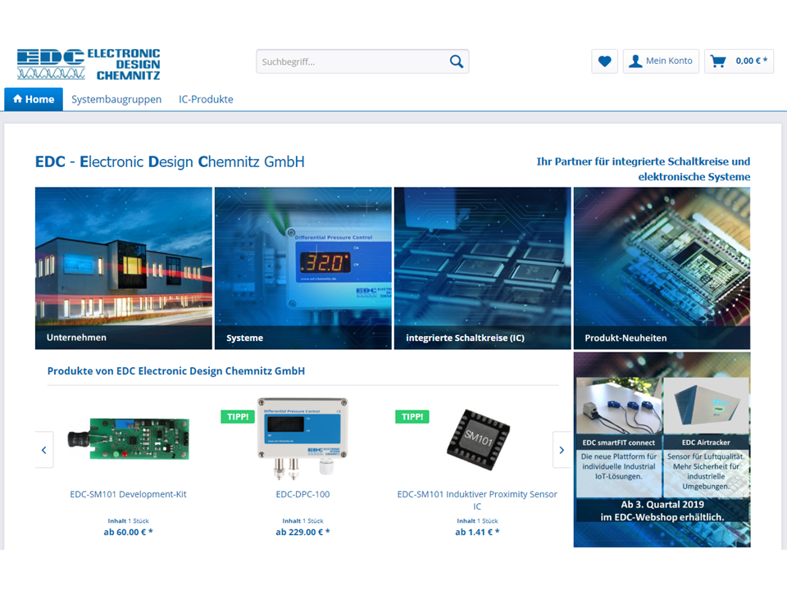Image resolution: width=787 pixels, height=590 pixels.
Task: Open the Produkt-Neuheiten tile
Action: coord(662,268)
